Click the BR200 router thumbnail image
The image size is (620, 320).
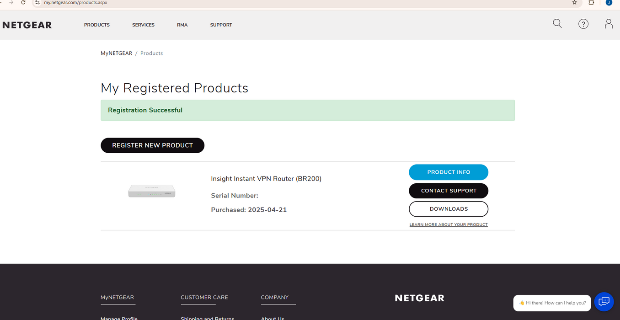point(152,191)
